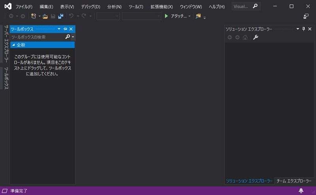Open the 編集(E) menu
Screen dimensions: 316x195
tap(46, 7)
